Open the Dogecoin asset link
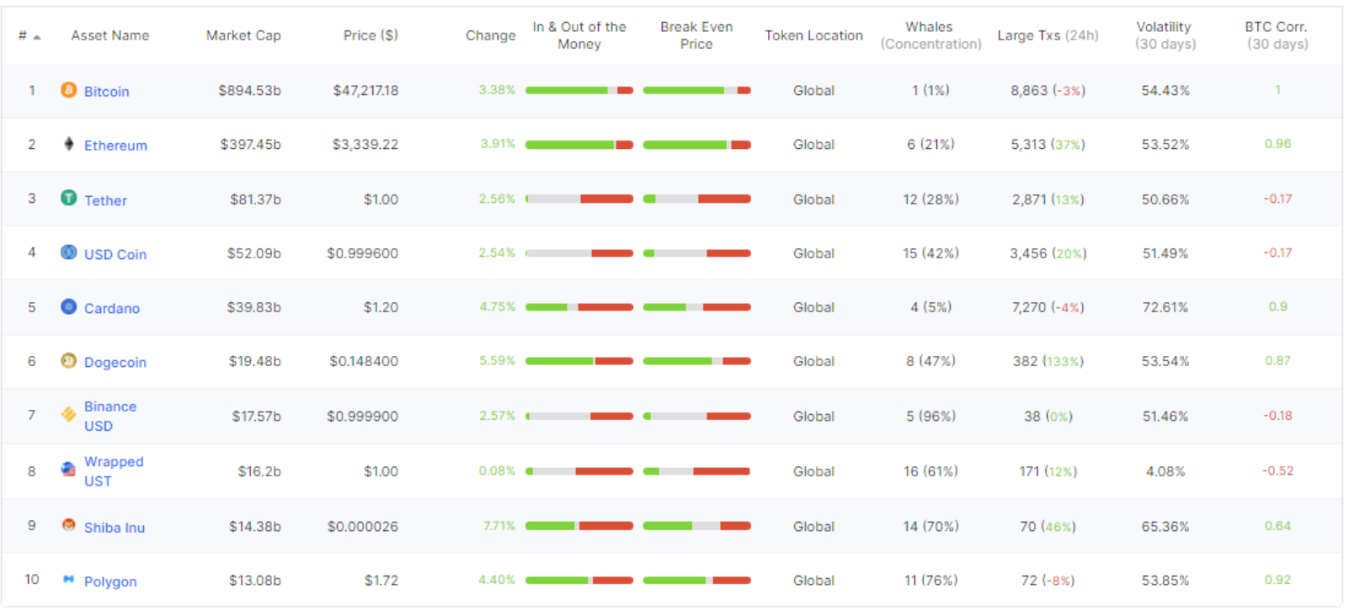This screenshot has height=616, width=1349. click(115, 362)
